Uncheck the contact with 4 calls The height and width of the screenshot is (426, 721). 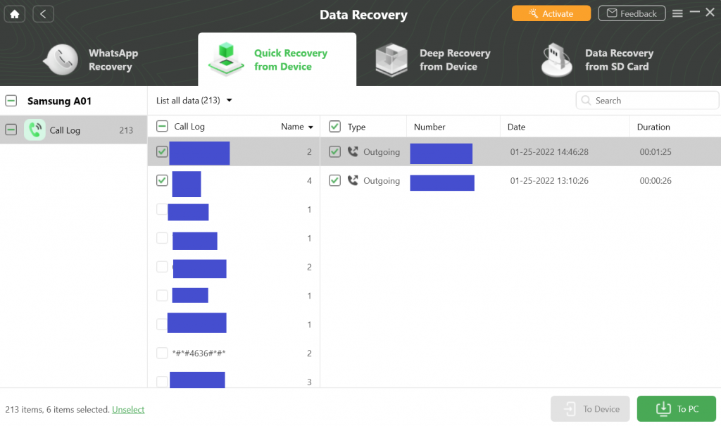tap(162, 180)
